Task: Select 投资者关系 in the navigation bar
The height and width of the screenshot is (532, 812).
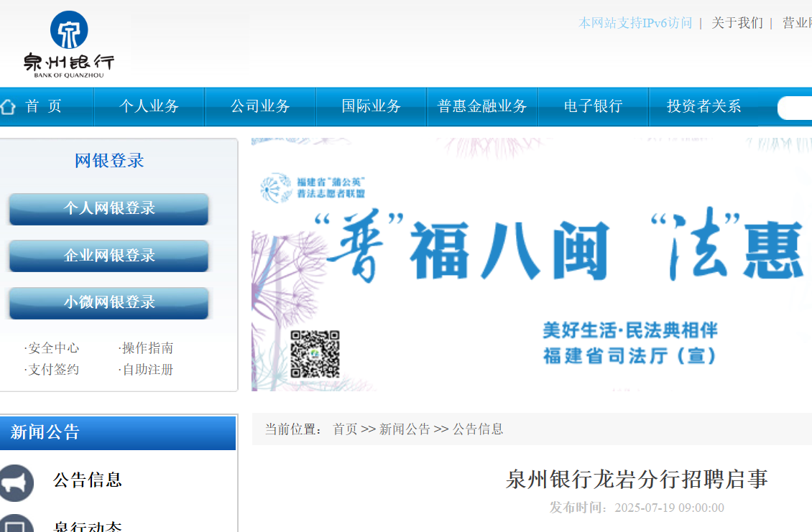Action: [x=703, y=106]
